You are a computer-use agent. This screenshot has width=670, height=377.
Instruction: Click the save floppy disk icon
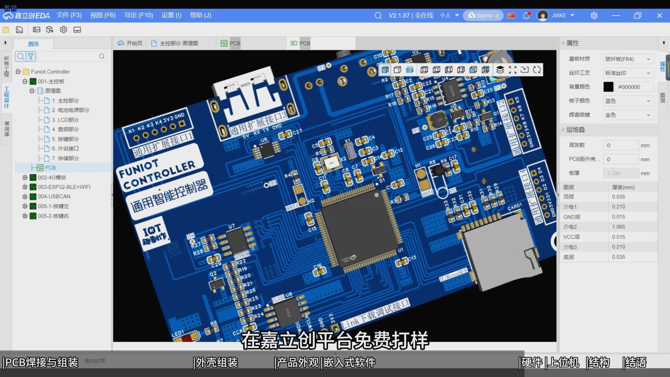(x=20, y=30)
